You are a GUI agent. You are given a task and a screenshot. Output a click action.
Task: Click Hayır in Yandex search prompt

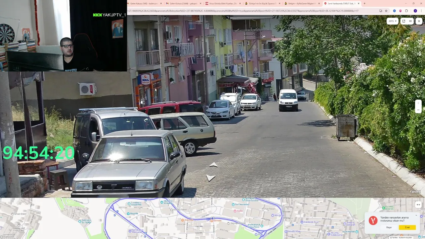(389, 227)
